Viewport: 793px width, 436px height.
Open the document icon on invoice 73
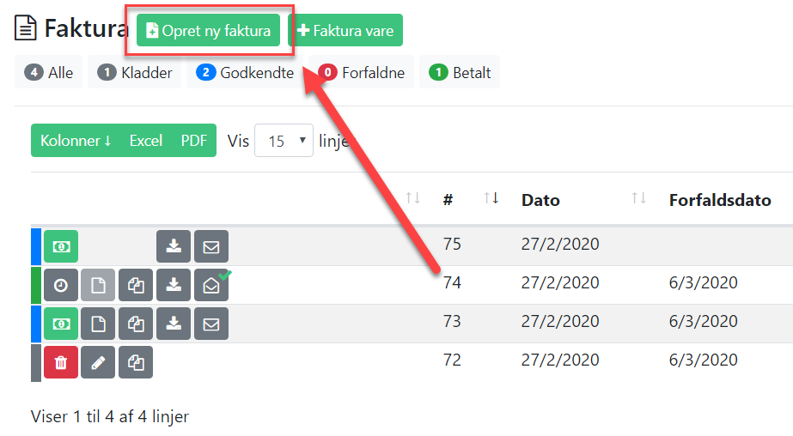(98, 324)
